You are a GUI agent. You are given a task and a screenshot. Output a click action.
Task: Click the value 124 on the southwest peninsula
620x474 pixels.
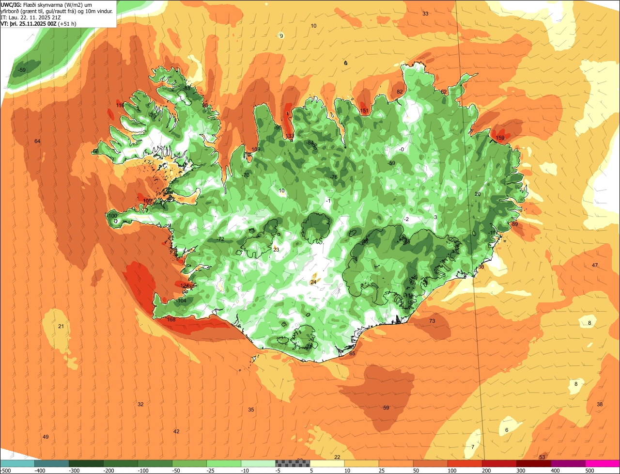tap(185, 286)
